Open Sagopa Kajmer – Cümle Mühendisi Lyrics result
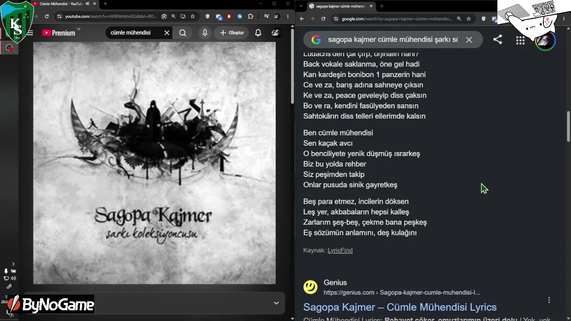 (400, 307)
